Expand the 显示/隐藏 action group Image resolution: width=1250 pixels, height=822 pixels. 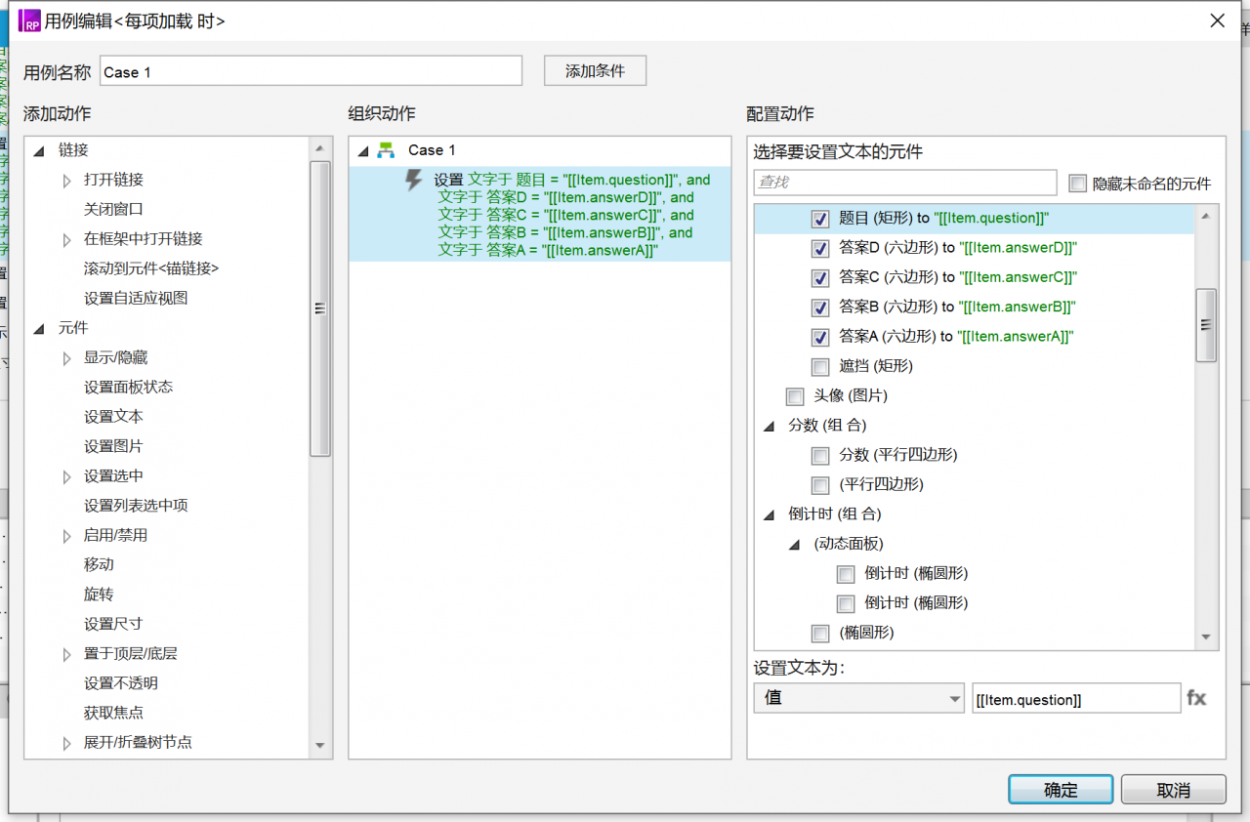click(67, 358)
